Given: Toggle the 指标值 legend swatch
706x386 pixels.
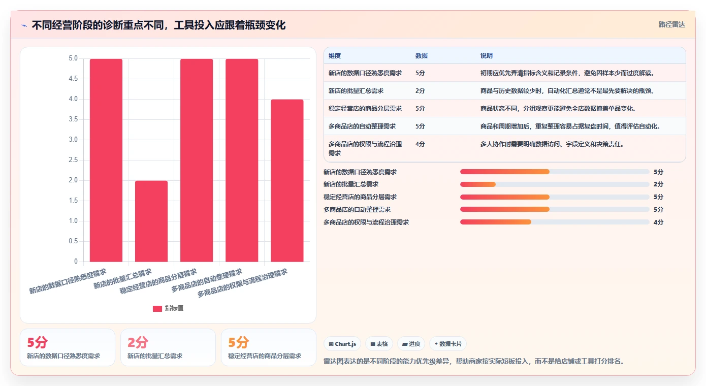Looking at the screenshot, I should tap(157, 308).
